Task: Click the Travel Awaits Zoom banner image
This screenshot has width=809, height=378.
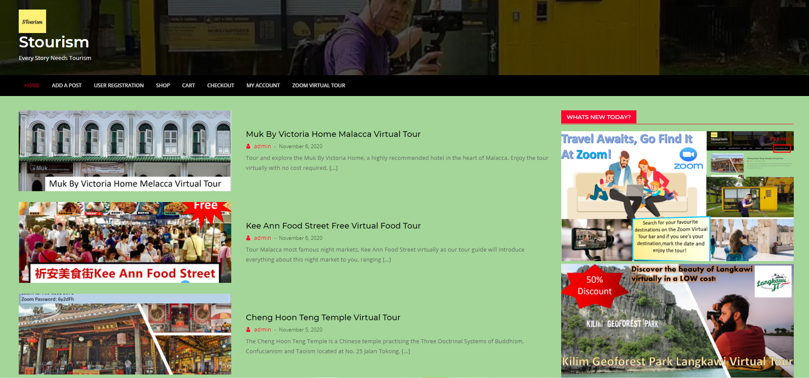Action: point(677,196)
